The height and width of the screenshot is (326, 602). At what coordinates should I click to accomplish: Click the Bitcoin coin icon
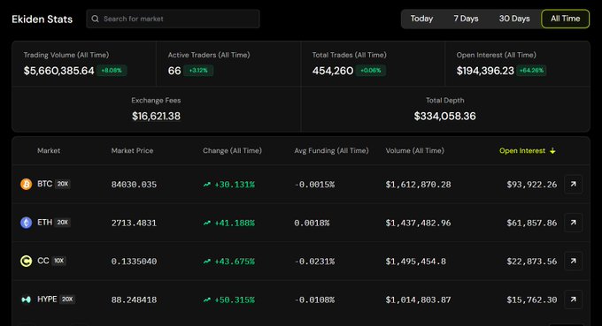pos(26,185)
